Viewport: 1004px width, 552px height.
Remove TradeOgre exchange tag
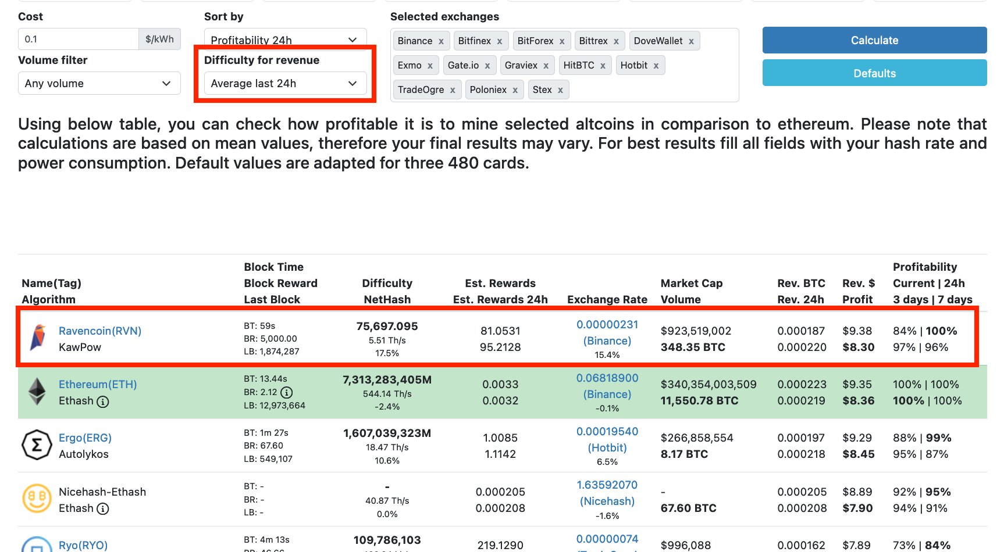click(453, 90)
